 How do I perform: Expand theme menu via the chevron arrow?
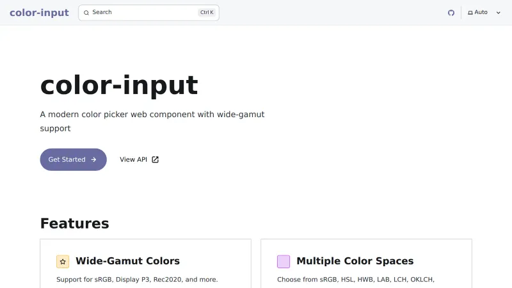tap(499, 13)
